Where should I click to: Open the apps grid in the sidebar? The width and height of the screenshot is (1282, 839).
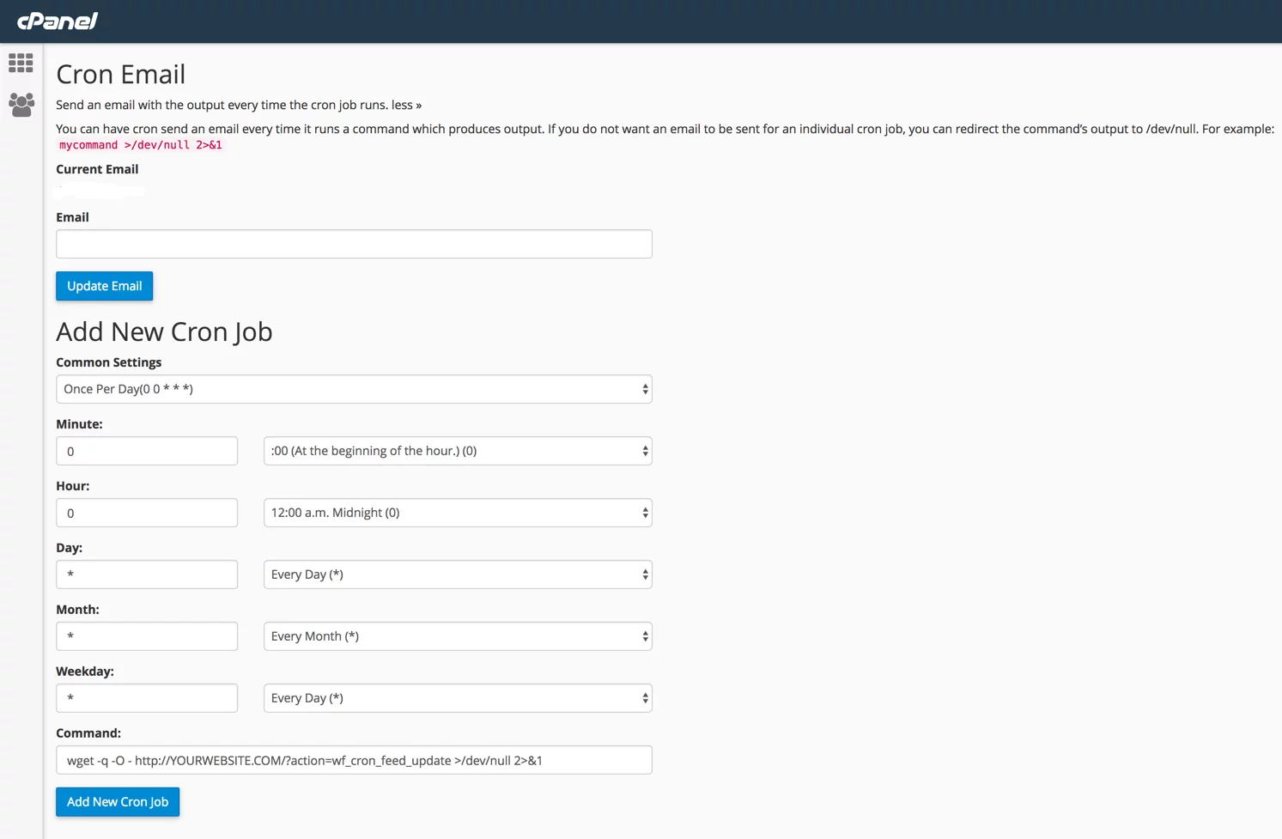point(20,62)
